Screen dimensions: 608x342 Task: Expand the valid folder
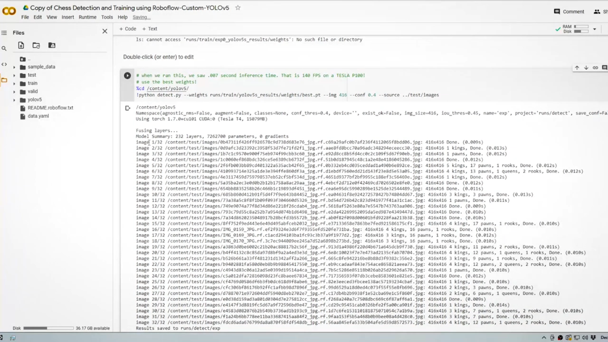coord(14,92)
